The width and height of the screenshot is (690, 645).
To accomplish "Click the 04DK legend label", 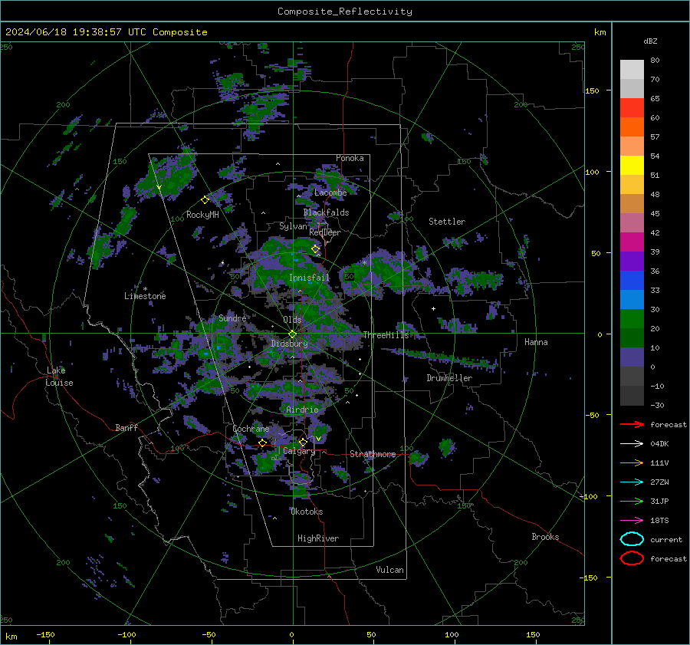I will coord(659,444).
